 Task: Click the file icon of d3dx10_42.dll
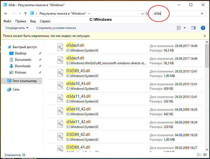click(x=60, y=111)
